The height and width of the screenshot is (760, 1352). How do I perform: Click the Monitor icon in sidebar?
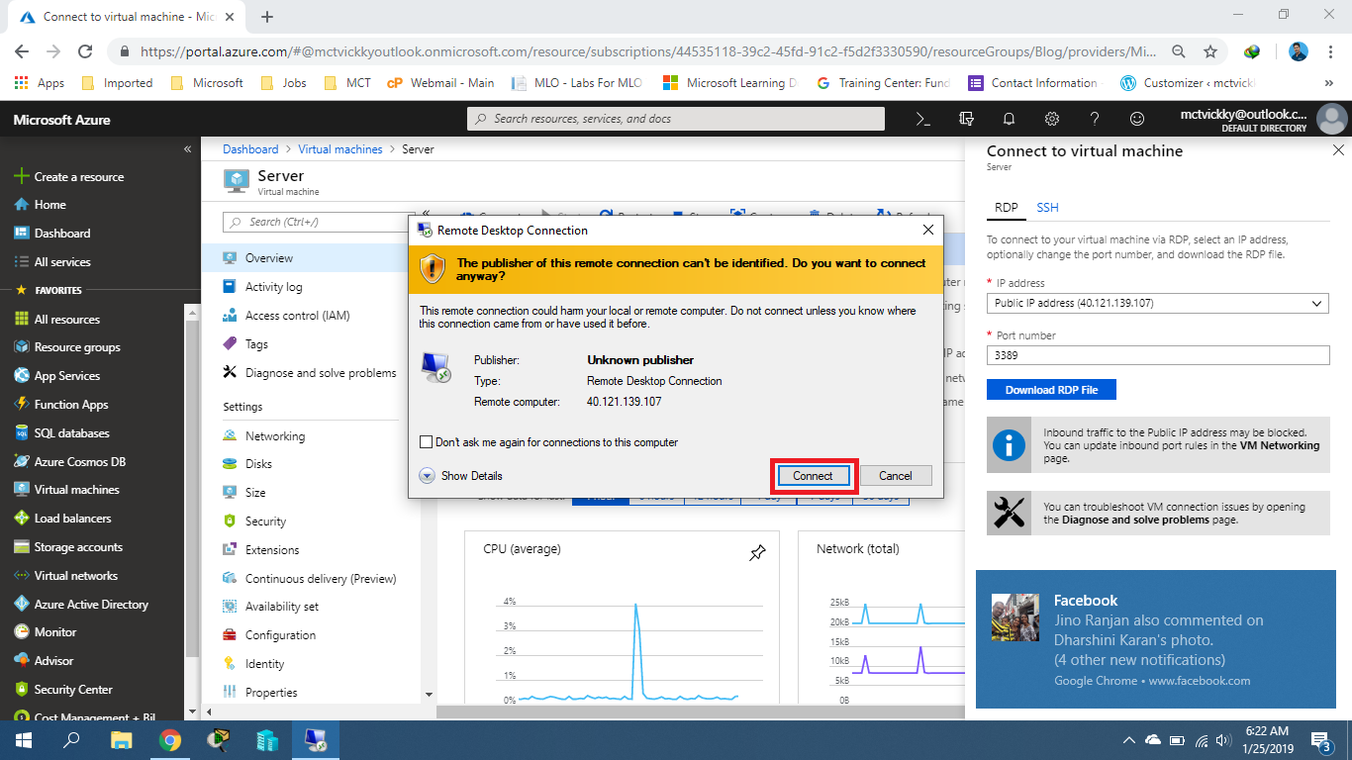(22, 632)
